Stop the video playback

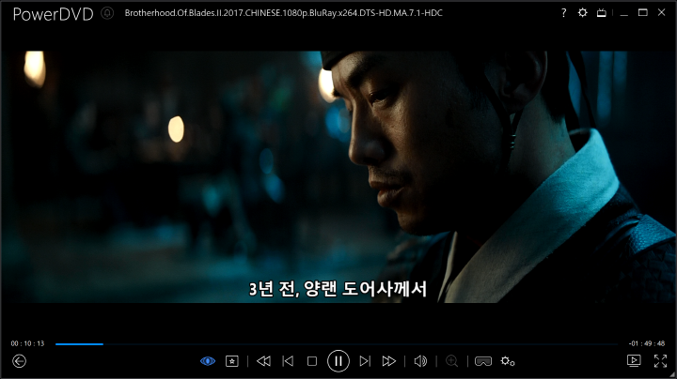click(x=312, y=361)
